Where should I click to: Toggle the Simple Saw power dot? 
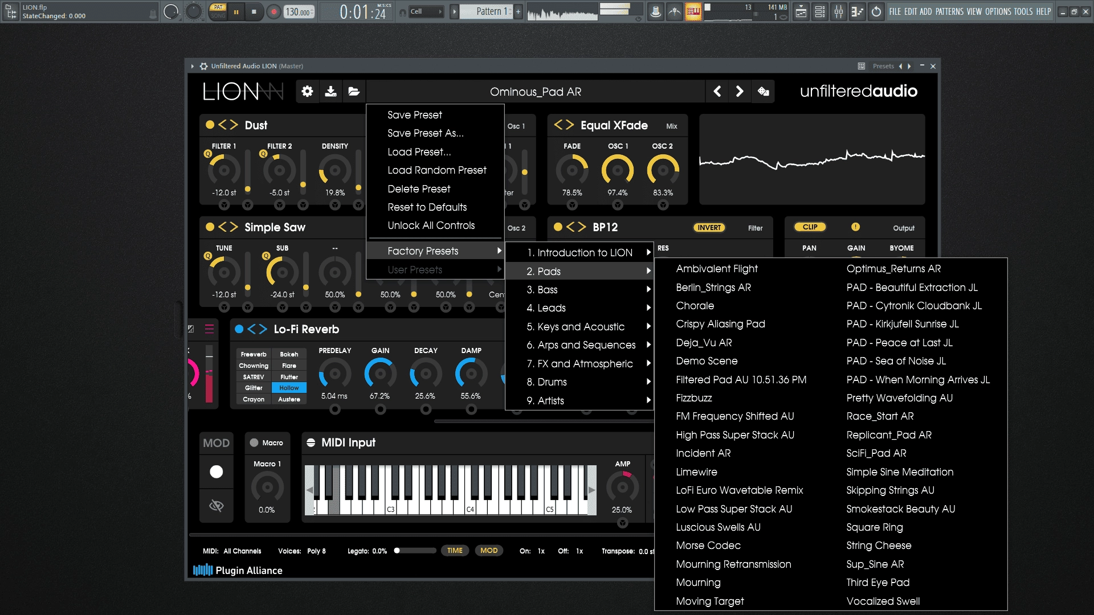pos(210,227)
